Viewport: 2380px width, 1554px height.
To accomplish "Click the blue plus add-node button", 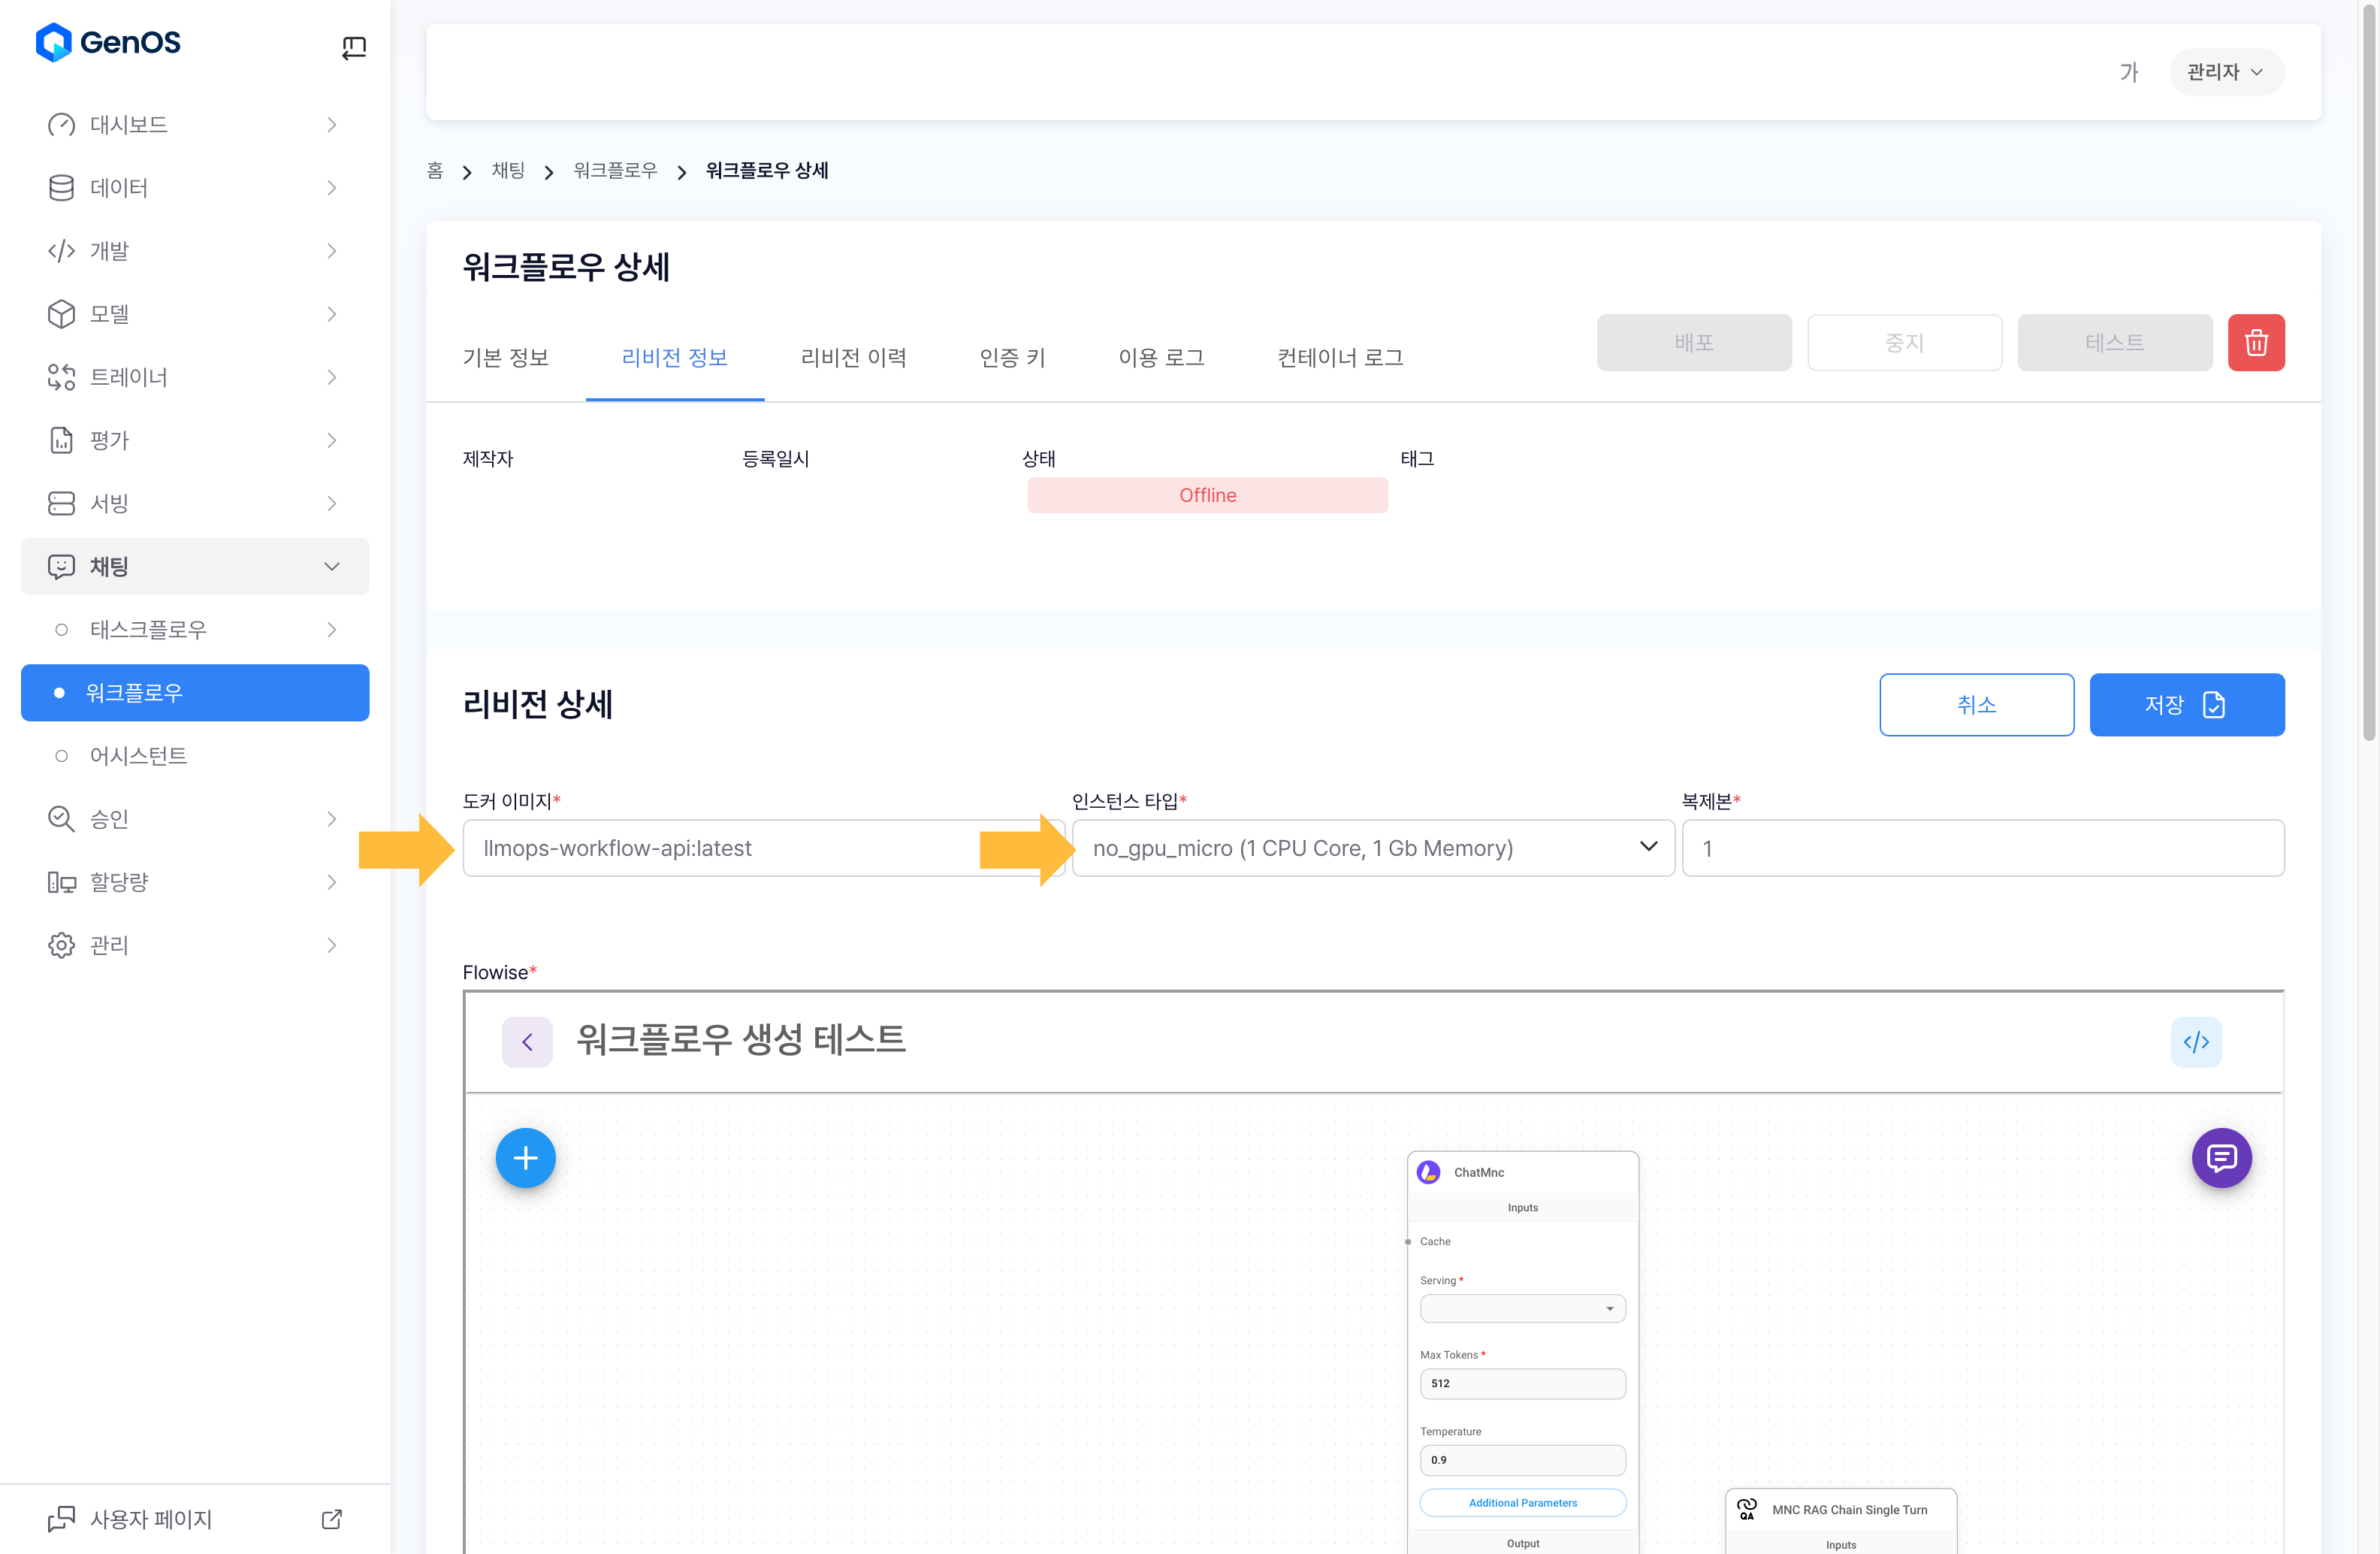I will (525, 1158).
